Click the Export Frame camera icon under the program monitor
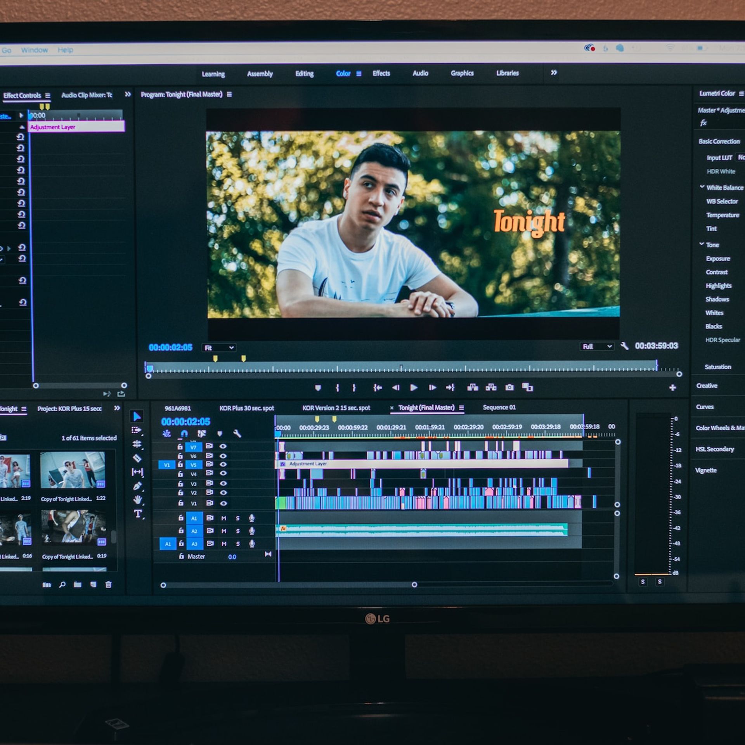Screen dimensions: 745x745 point(509,387)
